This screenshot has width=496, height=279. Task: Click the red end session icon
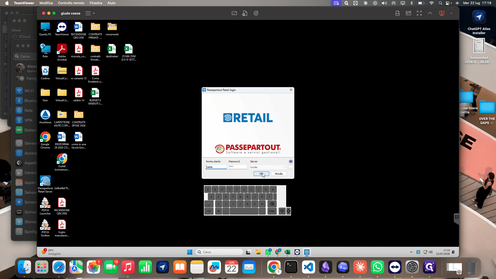pos(442,13)
